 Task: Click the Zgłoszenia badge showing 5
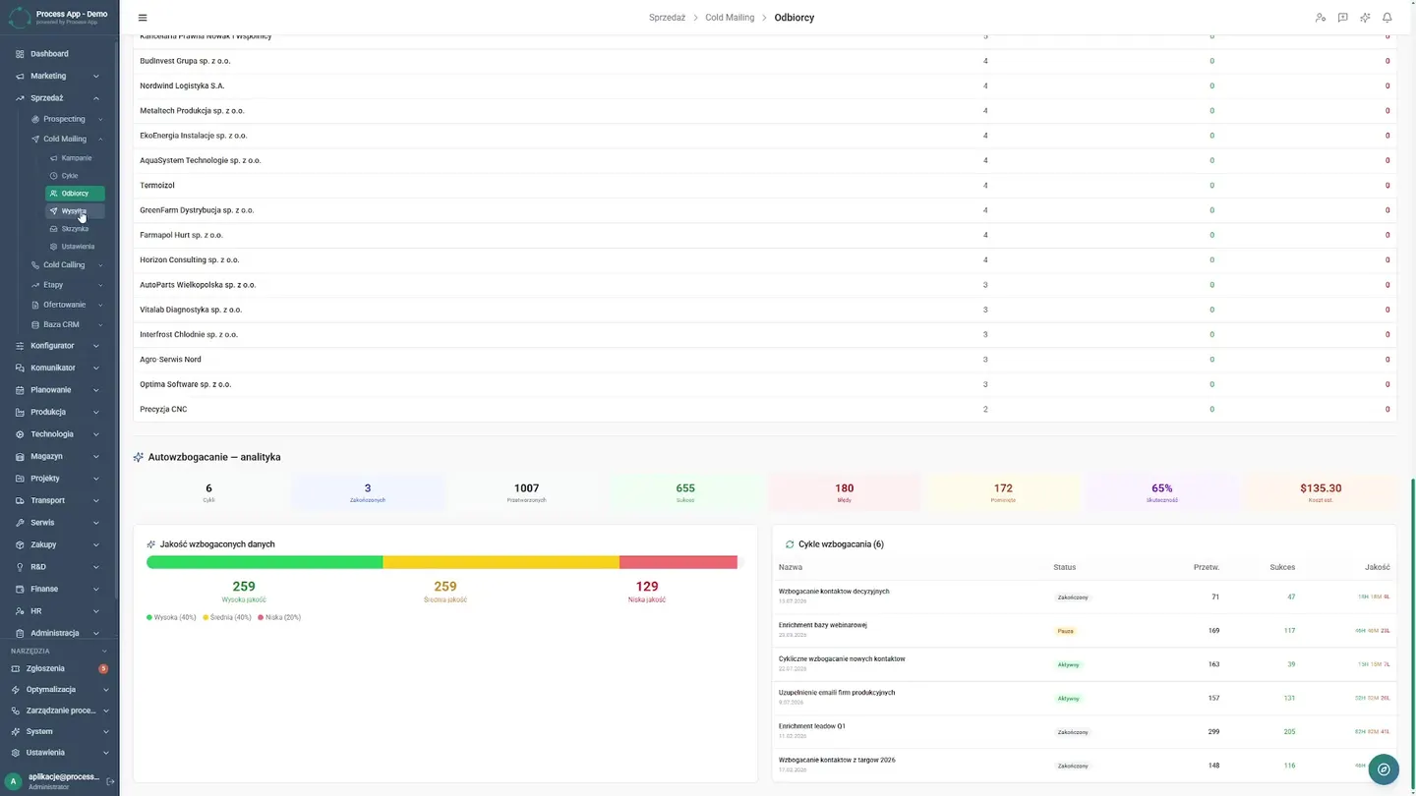[x=103, y=668]
